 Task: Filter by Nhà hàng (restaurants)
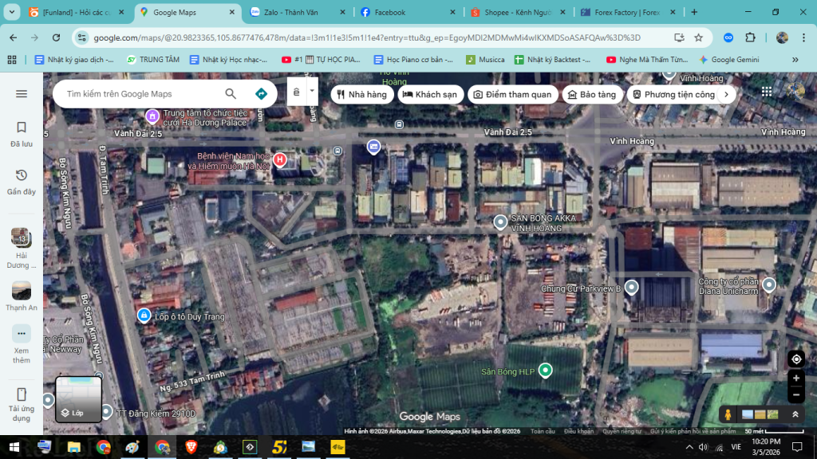pos(362,94)
